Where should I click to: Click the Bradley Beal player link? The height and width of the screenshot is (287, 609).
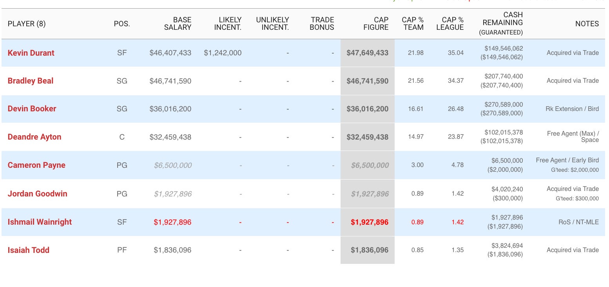tap(31, 81)
